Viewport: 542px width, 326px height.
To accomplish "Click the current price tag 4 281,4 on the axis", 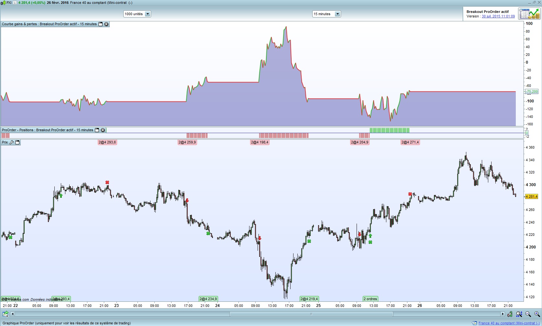I will point(531,196).
